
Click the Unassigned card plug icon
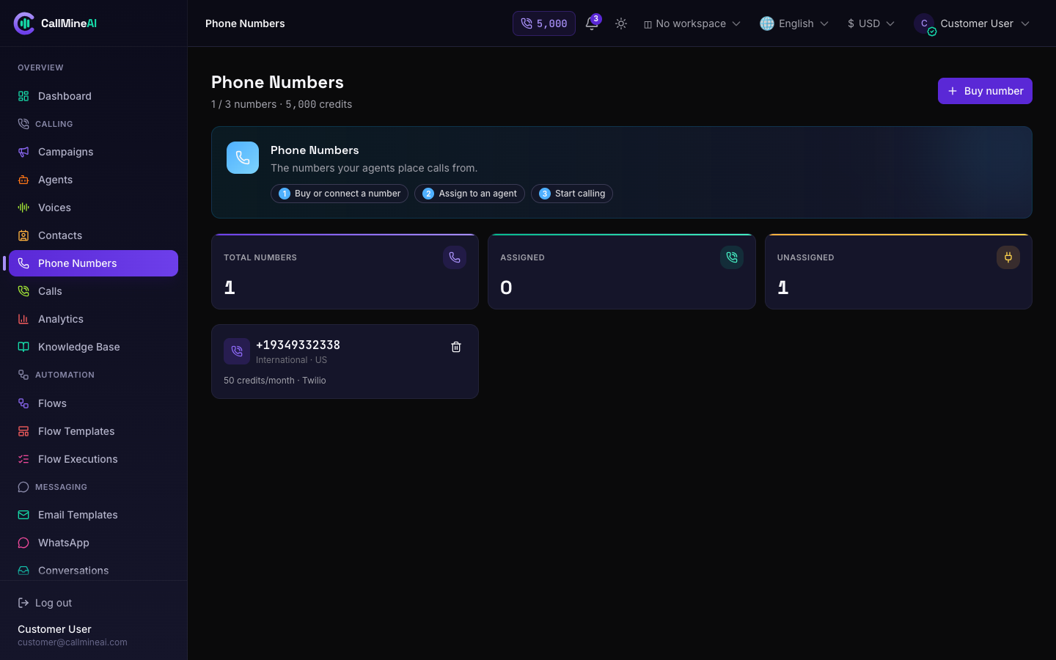pos(1008,257)
